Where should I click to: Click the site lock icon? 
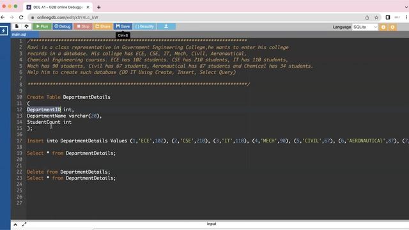click(33, 17)
